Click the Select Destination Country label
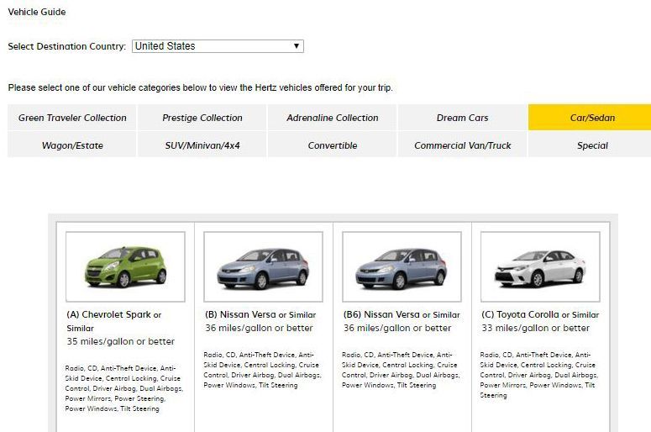 tap(67, 46)
